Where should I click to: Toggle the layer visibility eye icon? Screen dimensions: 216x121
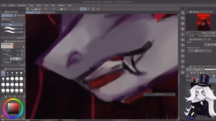(187, 80)
